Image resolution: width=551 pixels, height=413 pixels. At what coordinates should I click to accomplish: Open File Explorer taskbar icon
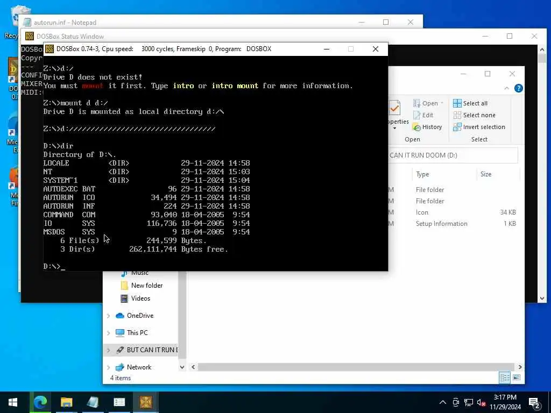66,402
